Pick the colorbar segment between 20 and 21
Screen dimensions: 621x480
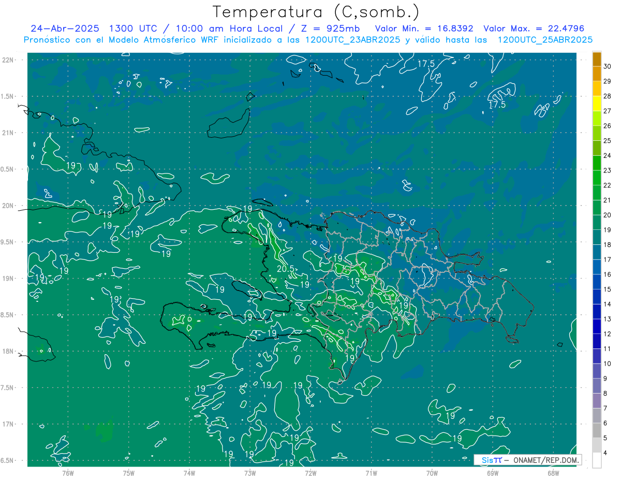597,207
